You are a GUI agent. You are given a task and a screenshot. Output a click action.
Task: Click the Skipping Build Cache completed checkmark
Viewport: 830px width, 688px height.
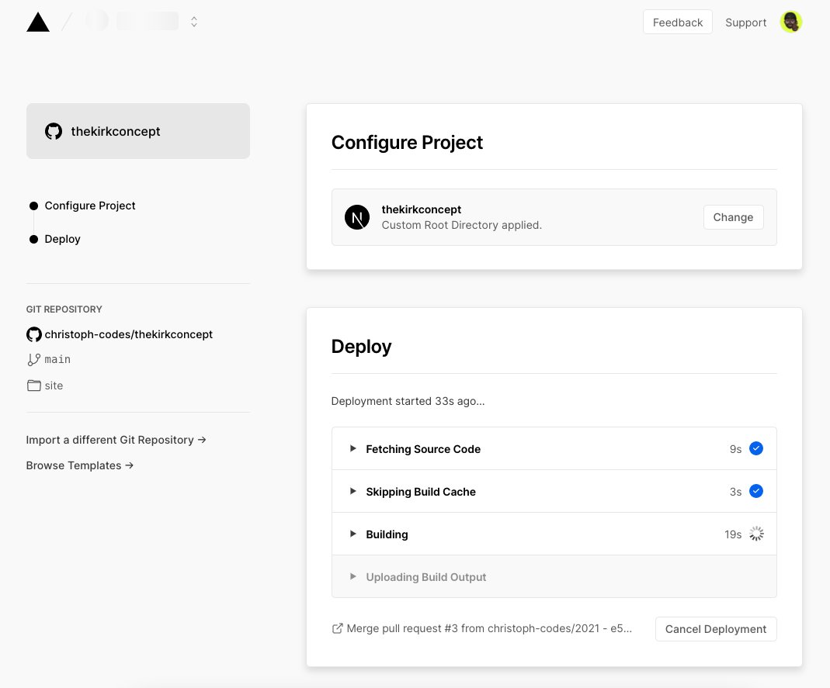click(x=756, y=491)
